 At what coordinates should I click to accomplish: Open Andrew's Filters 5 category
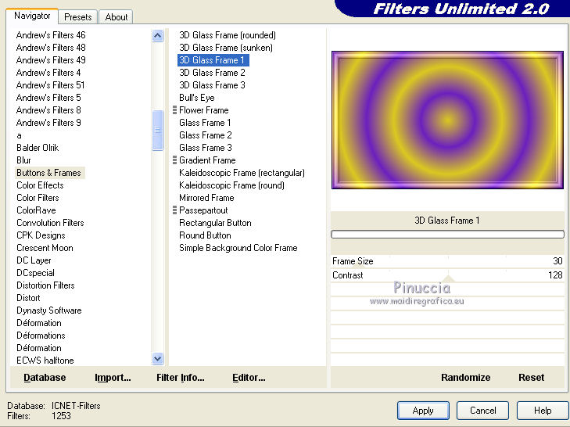click(48, 98)
